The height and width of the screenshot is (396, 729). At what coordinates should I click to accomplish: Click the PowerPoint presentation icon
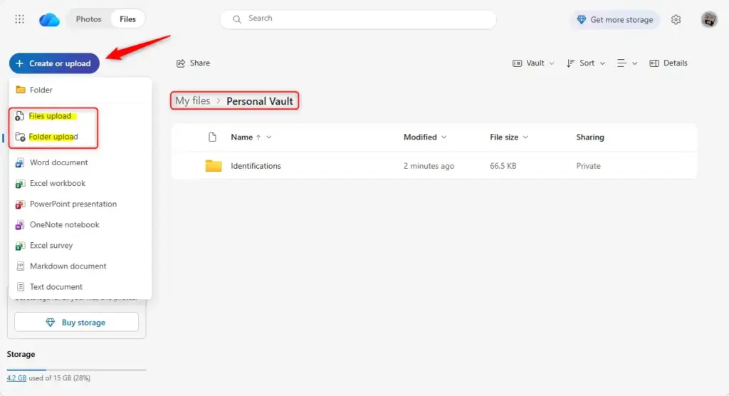[x=20, y=204]
